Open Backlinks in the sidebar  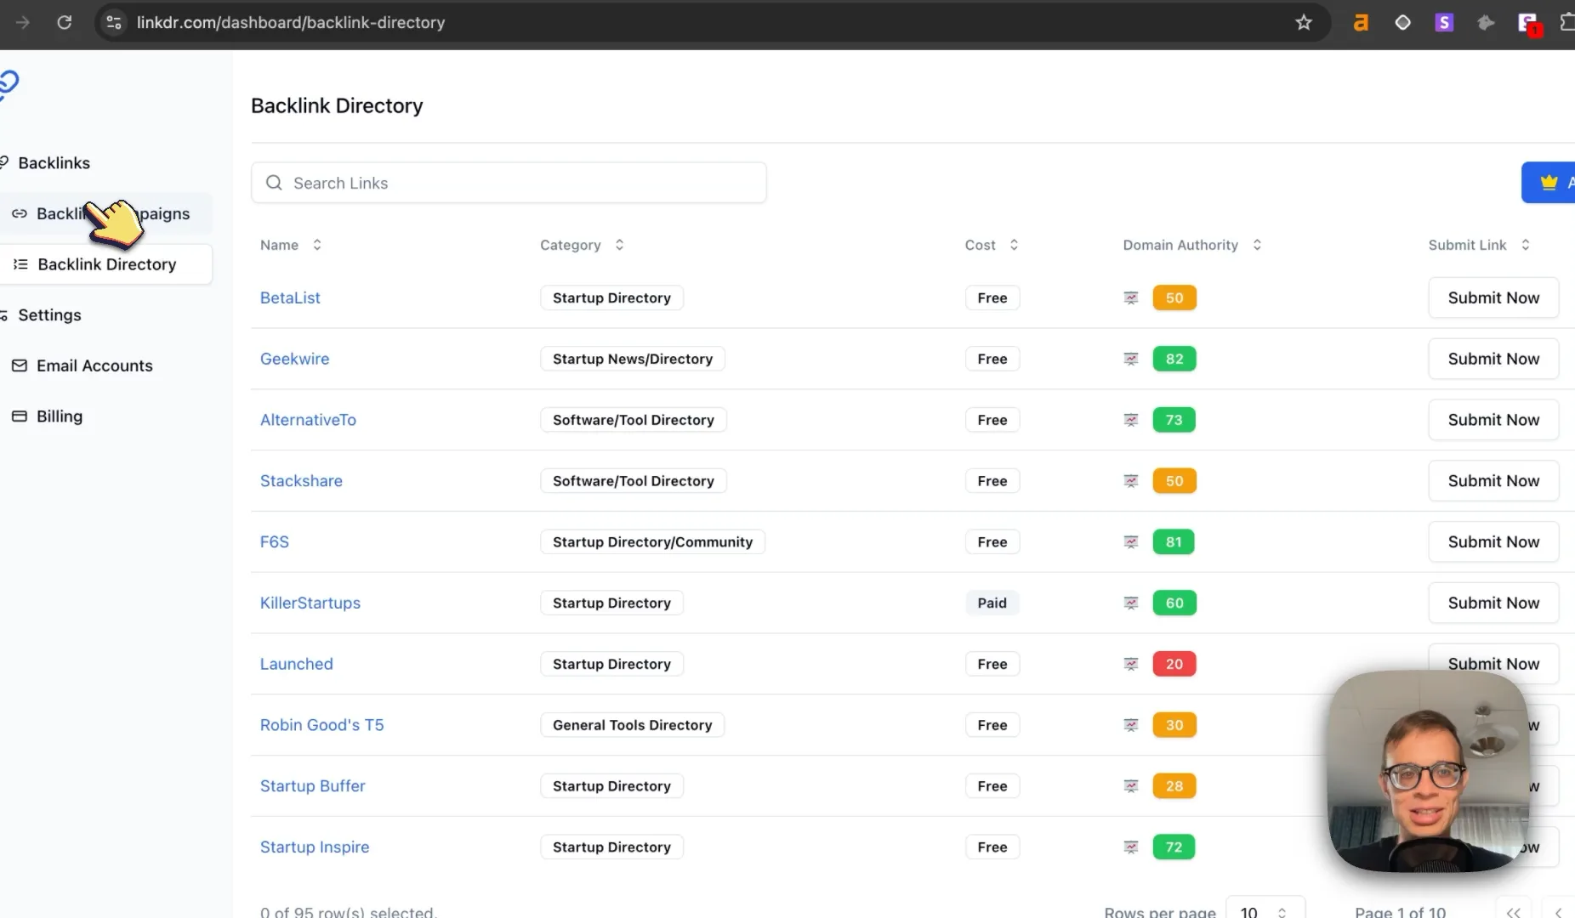point(53,163)
